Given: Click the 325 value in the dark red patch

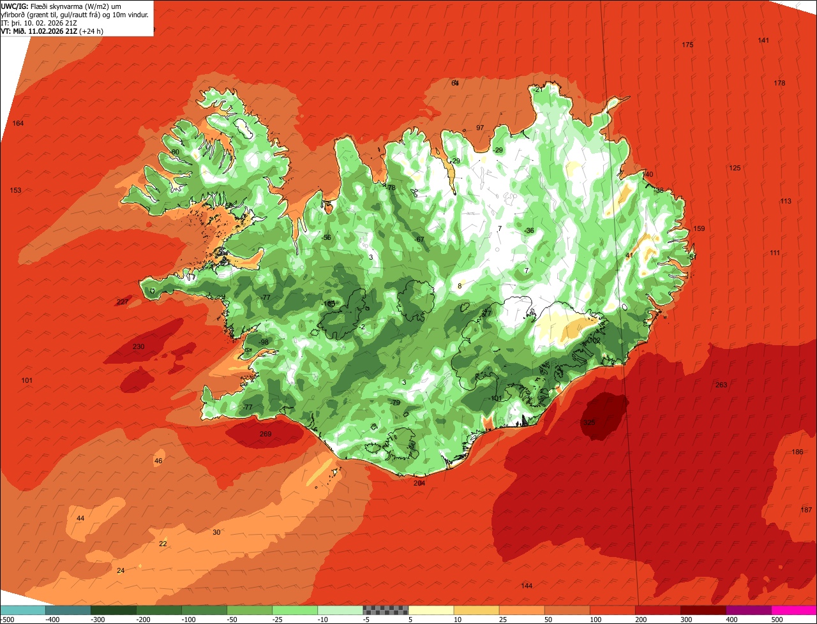Looking at the screenshot, I should click(x=588, y=423).
